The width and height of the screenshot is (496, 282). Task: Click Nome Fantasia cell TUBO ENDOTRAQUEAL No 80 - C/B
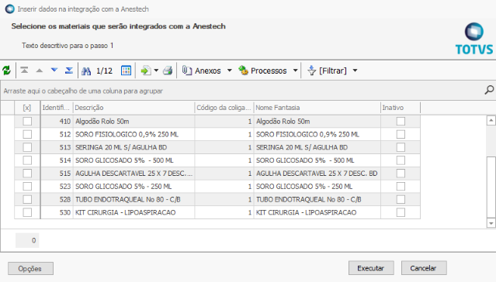click(317, 199)
